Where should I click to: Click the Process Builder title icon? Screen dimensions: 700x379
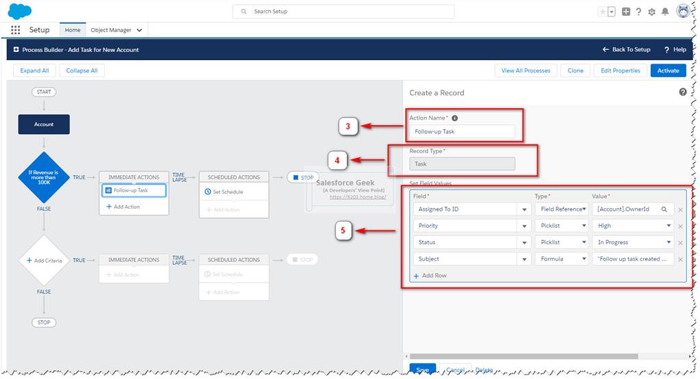tap(16, 49)
